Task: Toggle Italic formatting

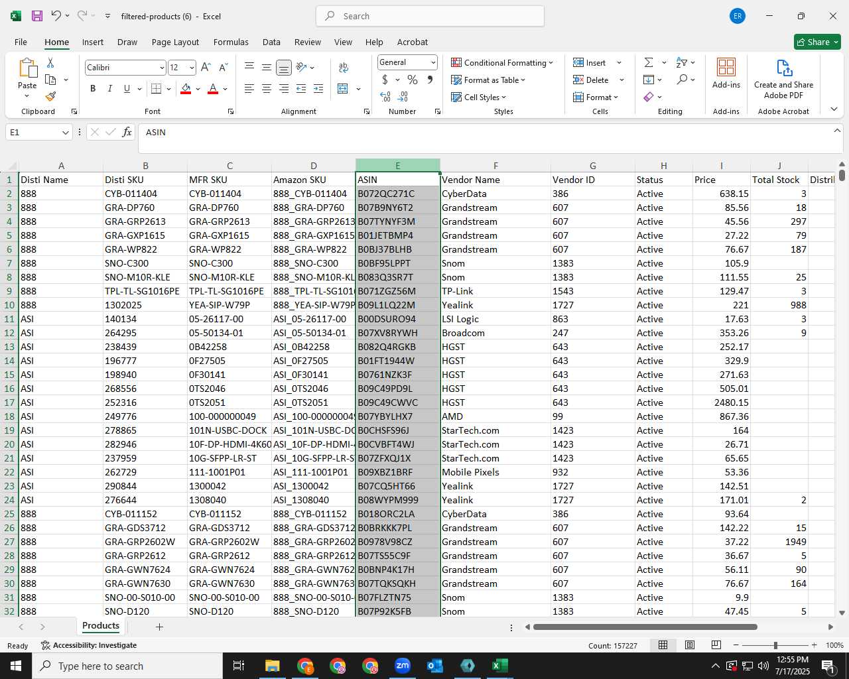Action: [x=109, y=88]
